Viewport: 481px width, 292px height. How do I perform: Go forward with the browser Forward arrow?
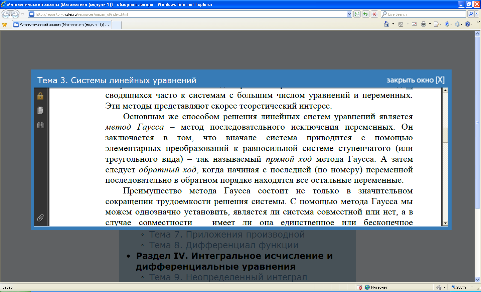point(15,14)
